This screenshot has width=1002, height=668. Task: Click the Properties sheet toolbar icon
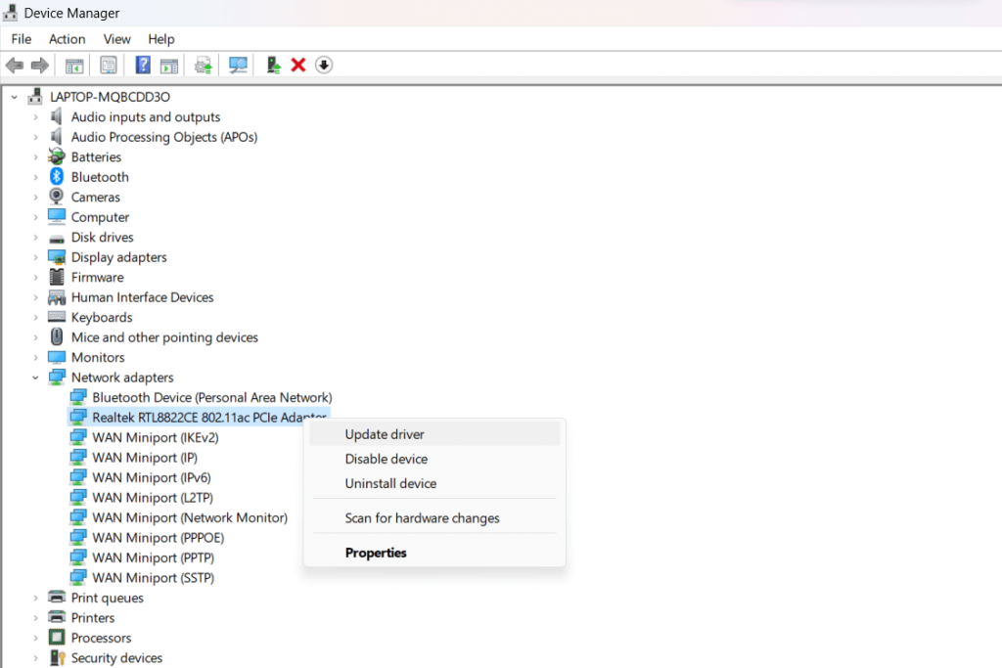click(x=109, y=66)
